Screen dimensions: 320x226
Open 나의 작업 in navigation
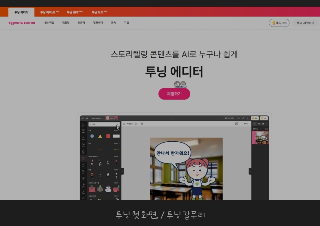tap(49, 22)
